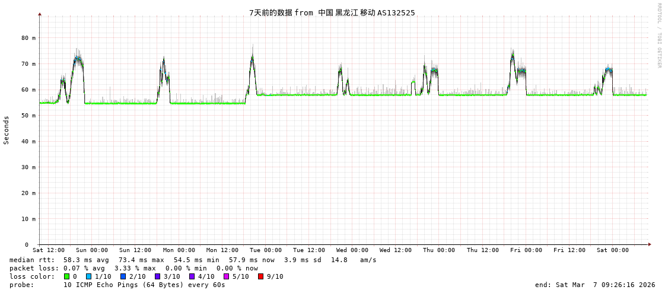Click the 'Seconds' y-axis label
665x293 pixels.
click(7, 130)
